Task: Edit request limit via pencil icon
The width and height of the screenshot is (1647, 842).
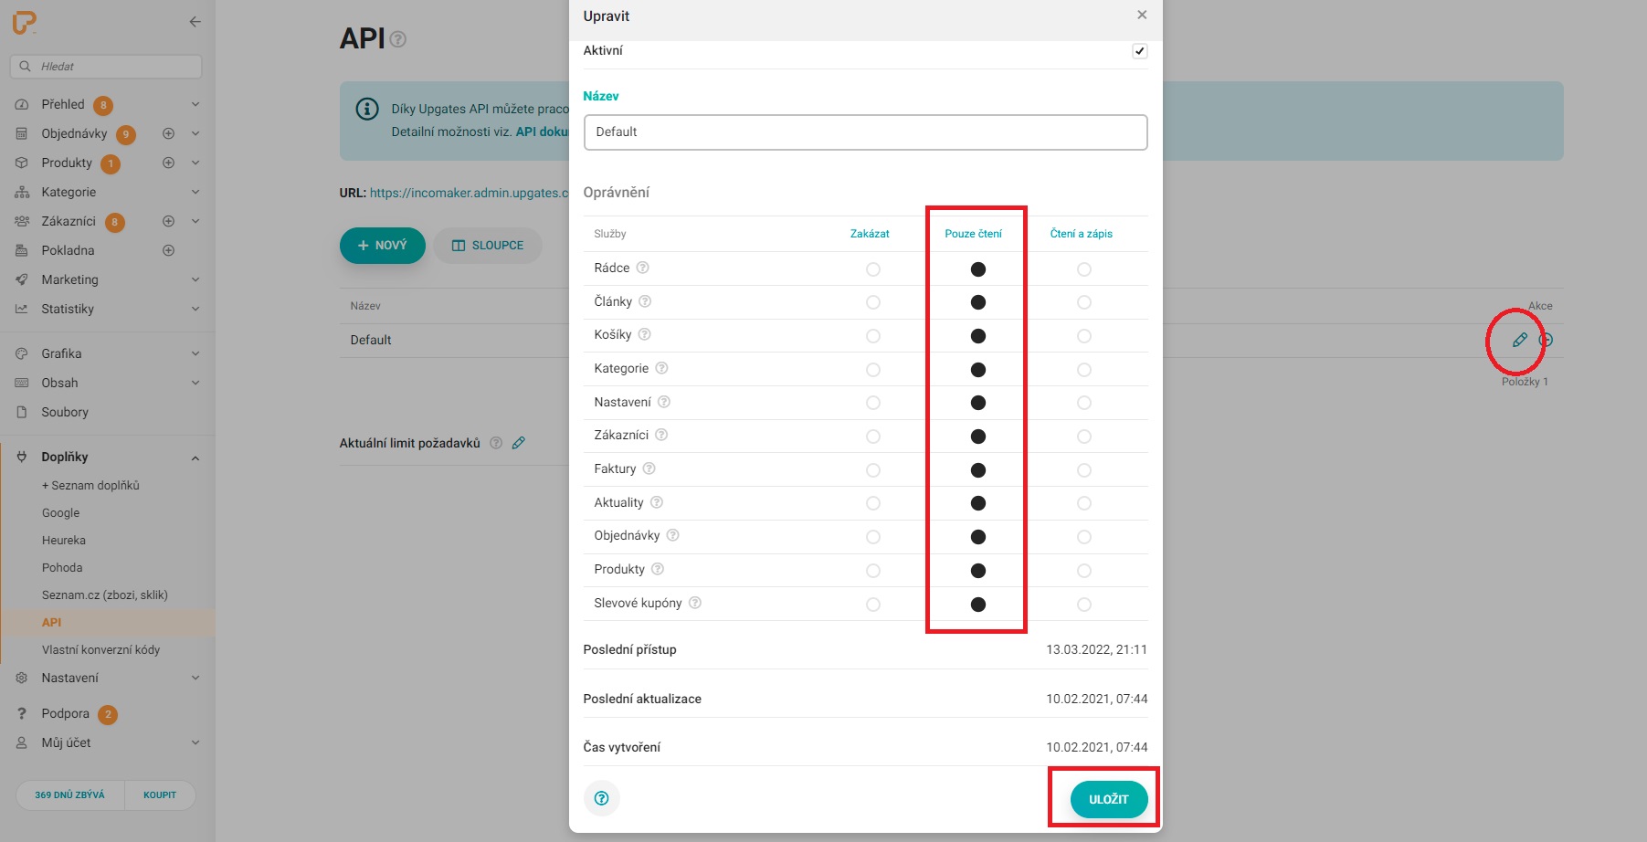Action: [x=519, y=443]
